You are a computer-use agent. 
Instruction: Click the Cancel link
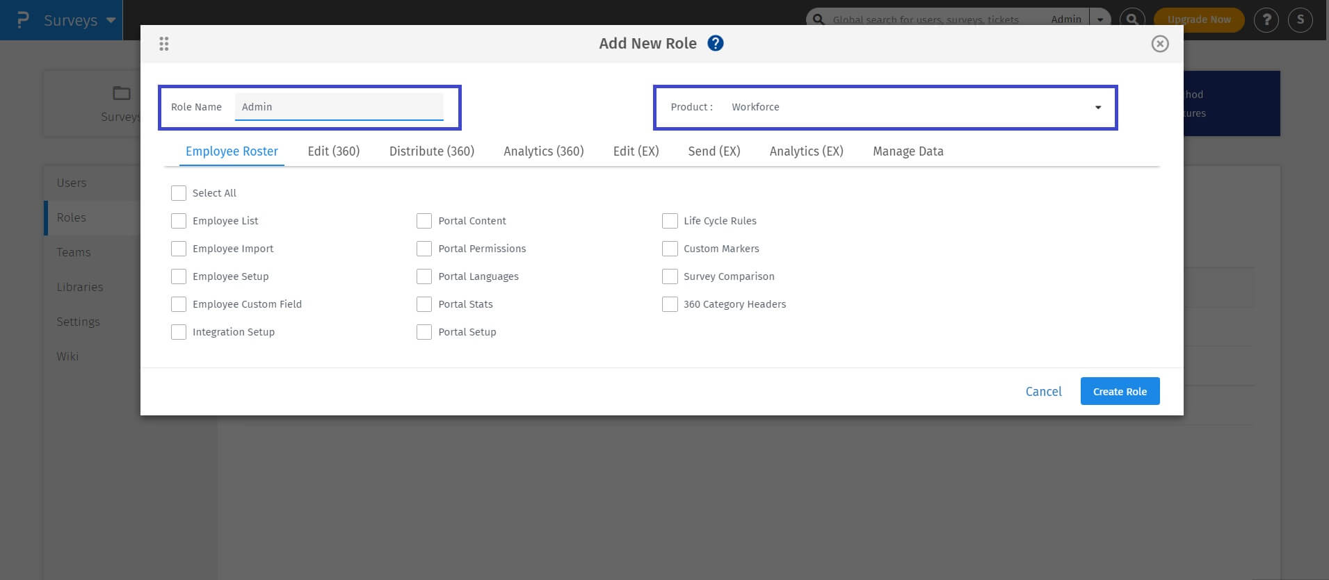[1043, 391]
